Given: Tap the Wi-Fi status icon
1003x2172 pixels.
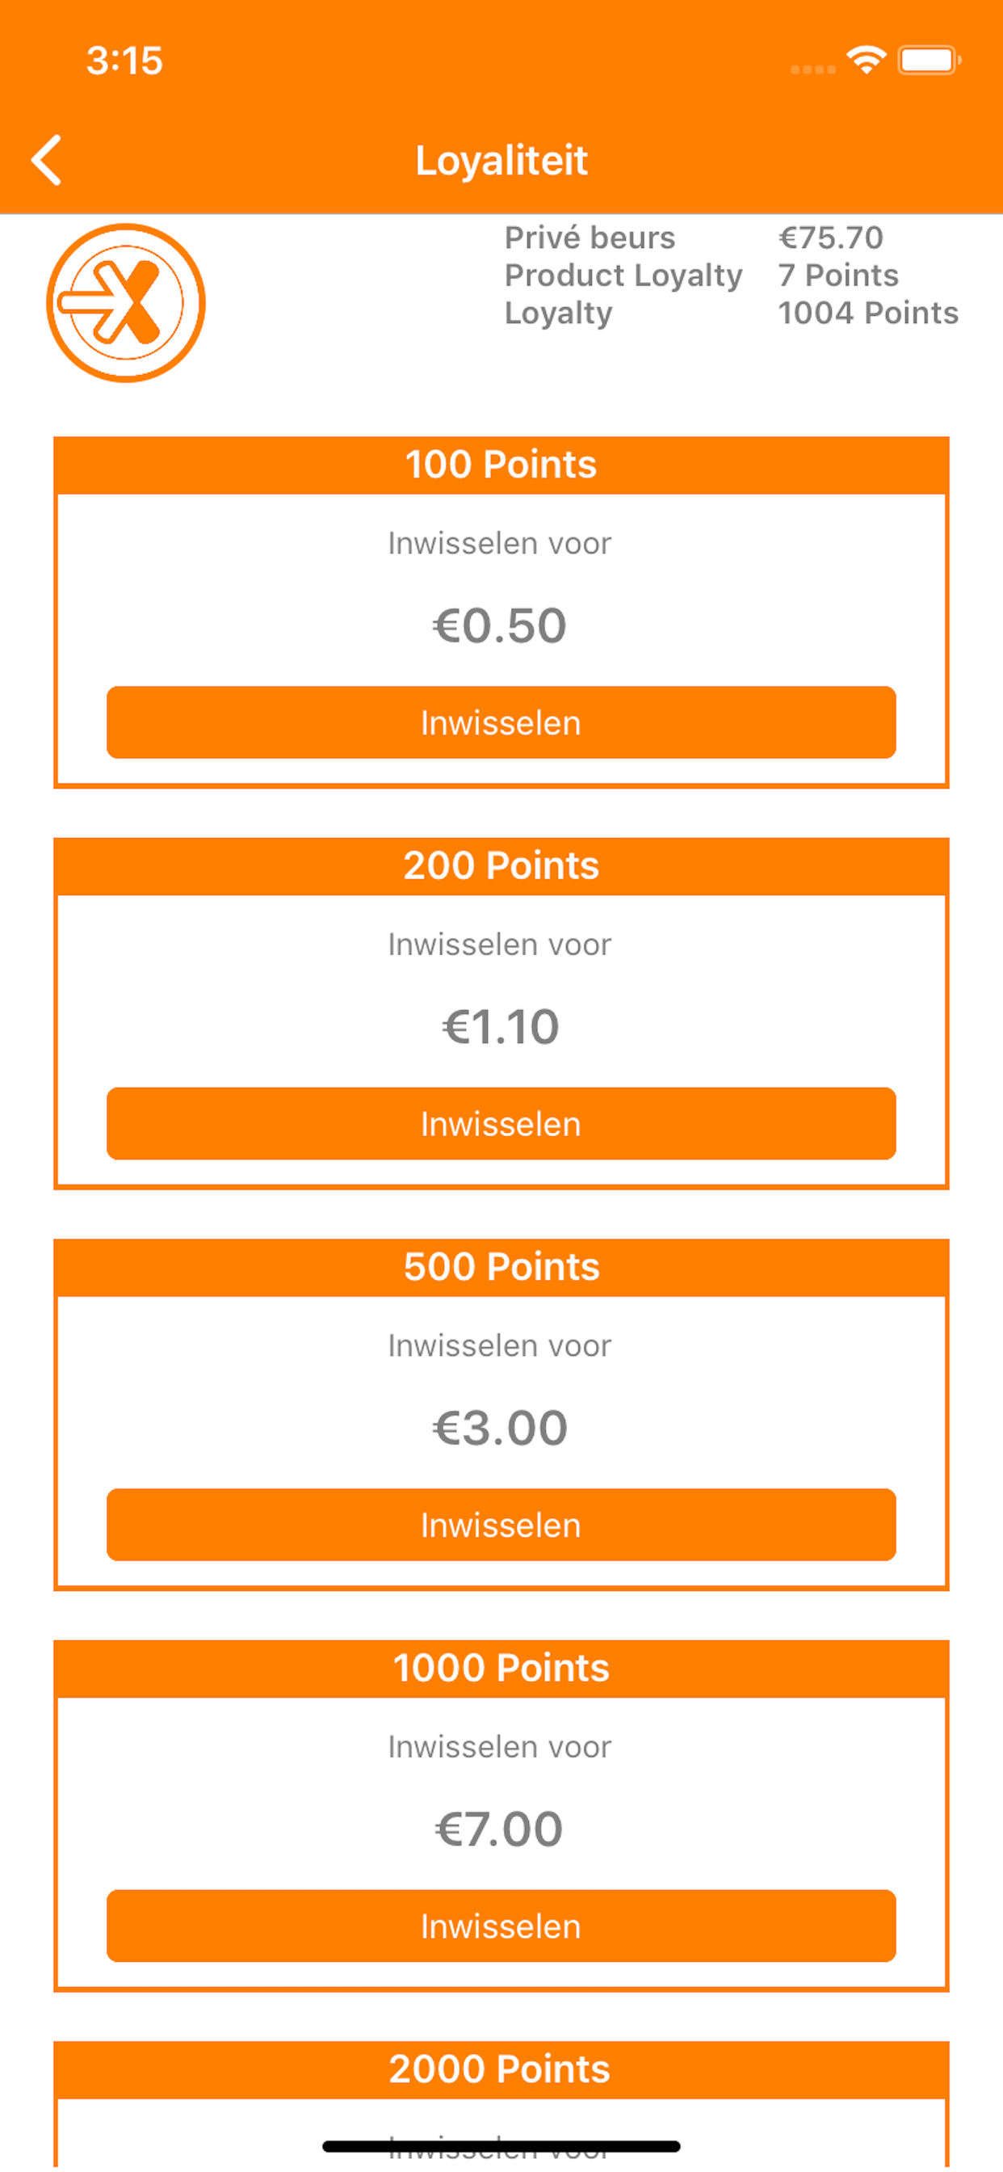Looking at the screenshot, I should pos(866,60).
